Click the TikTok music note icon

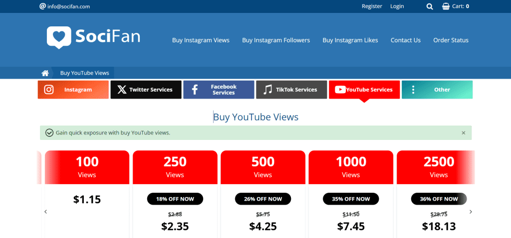point(267,90)
